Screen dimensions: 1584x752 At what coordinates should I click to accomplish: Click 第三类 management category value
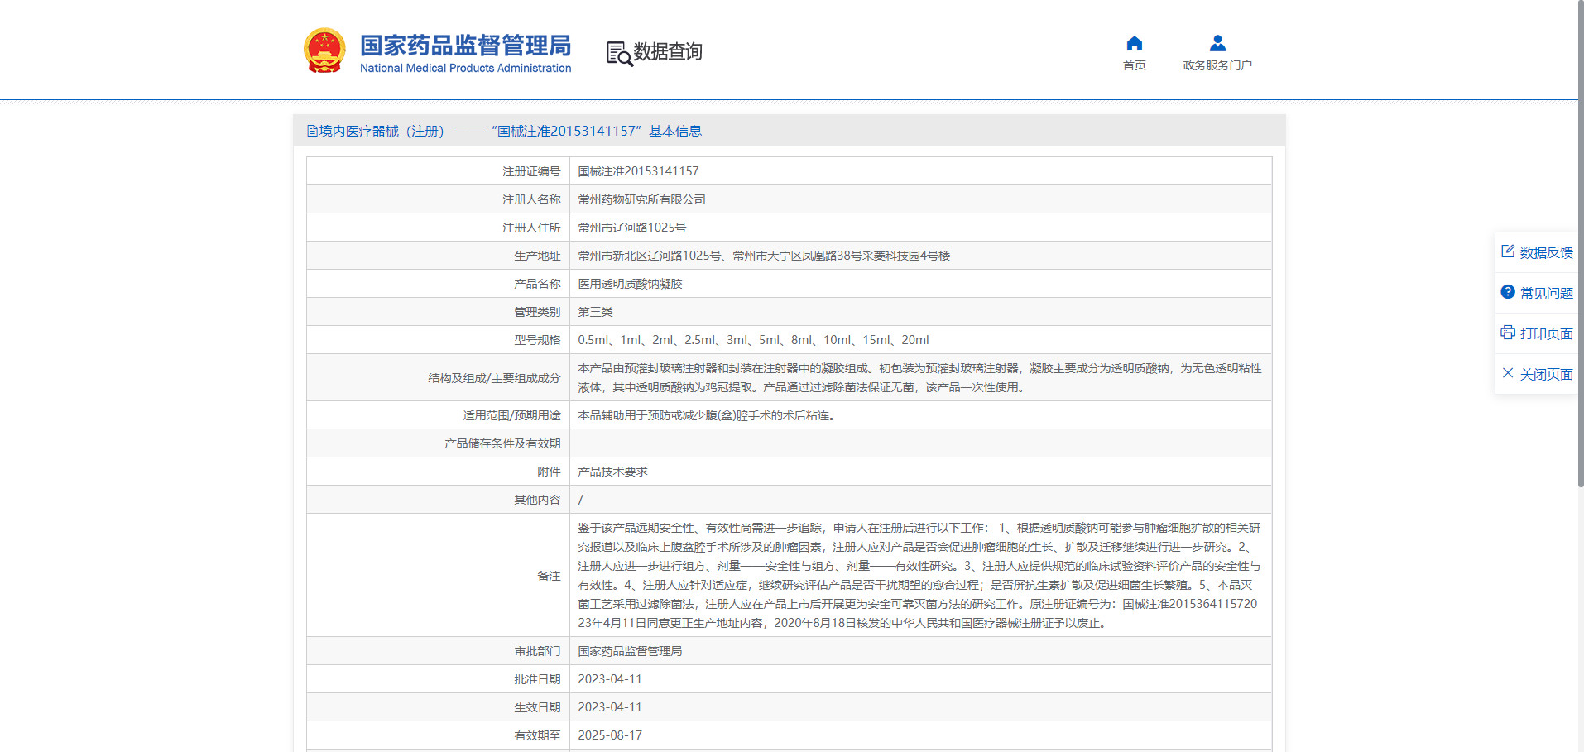click(x=595, y=312)
